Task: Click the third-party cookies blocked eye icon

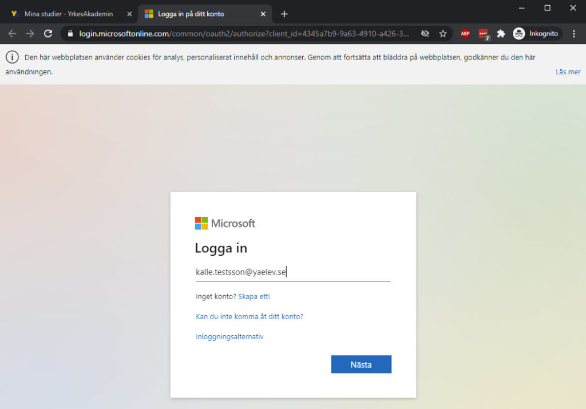Action: click(425, 34)
